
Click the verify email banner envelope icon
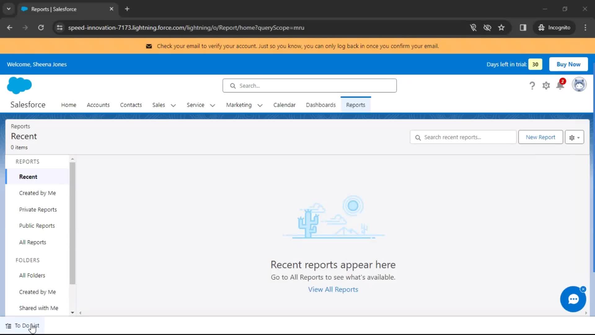149,46
